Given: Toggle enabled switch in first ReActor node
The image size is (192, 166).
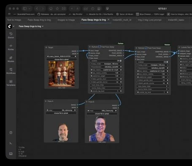Looking at the screenshot, I should pos(106,61).
